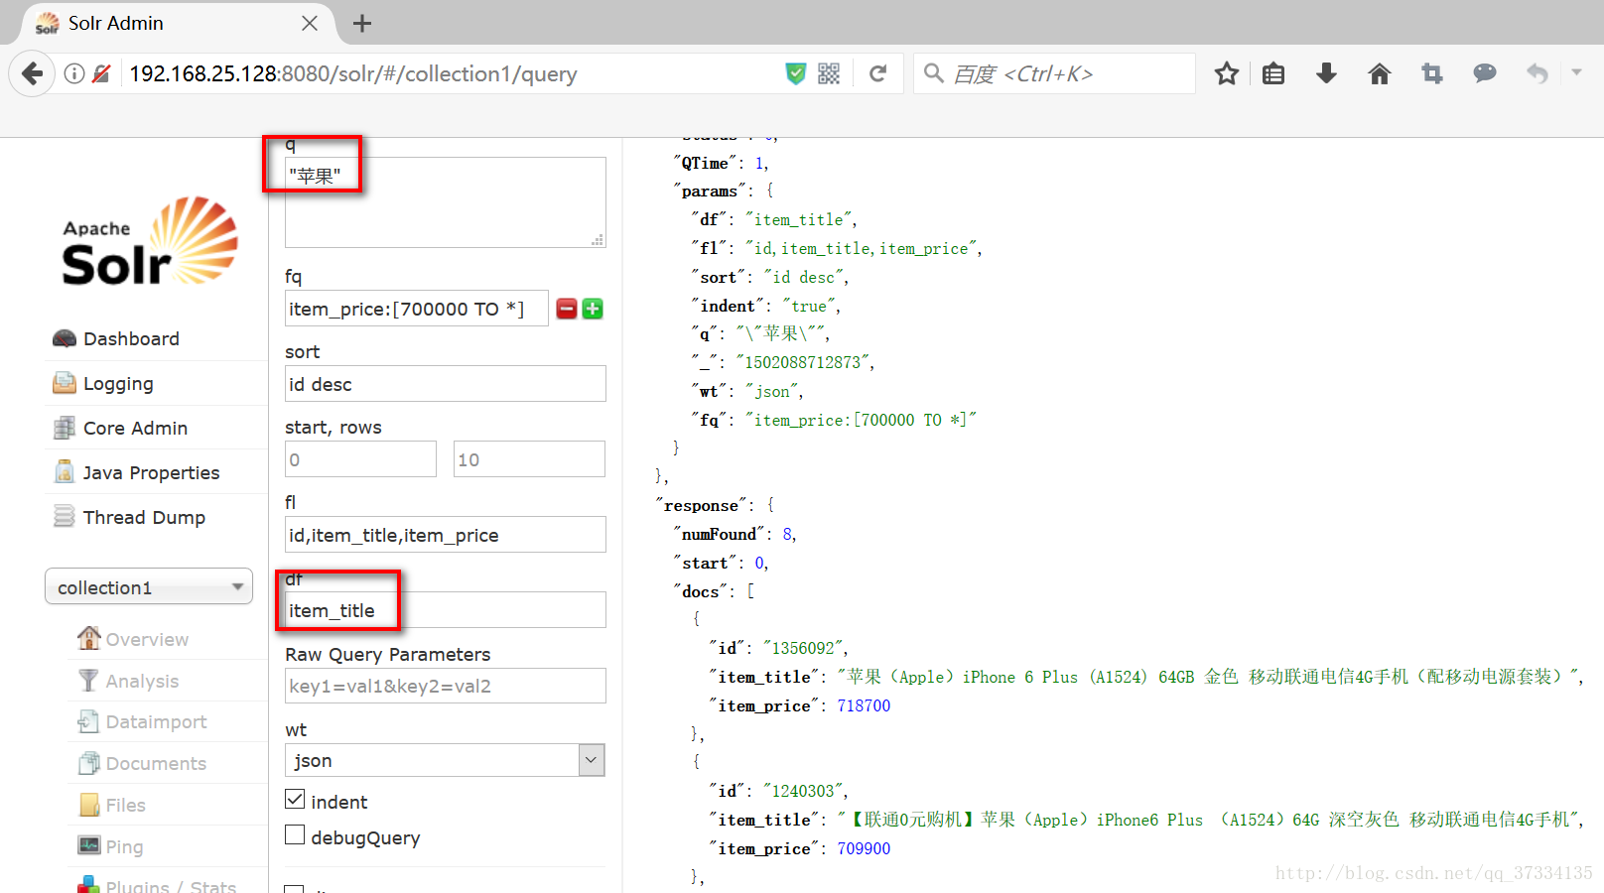Expand the collection1 core selector dropdown
Viewport: 1604px width, 893px height.
click(x=149, y=586)
